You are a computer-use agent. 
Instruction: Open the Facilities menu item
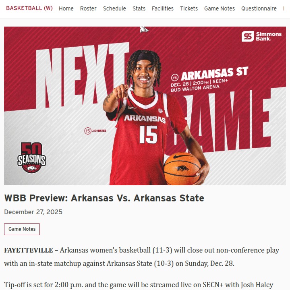tap(163, 8)
